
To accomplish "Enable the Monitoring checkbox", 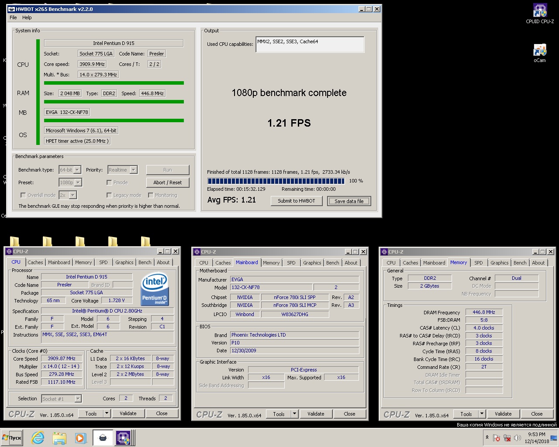I will point(151,195).
